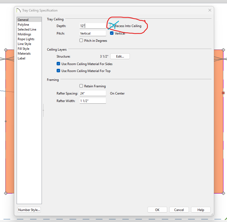Open the Selected Line panel
Screen dimensions: 227x222
click(x=29, y=29)
